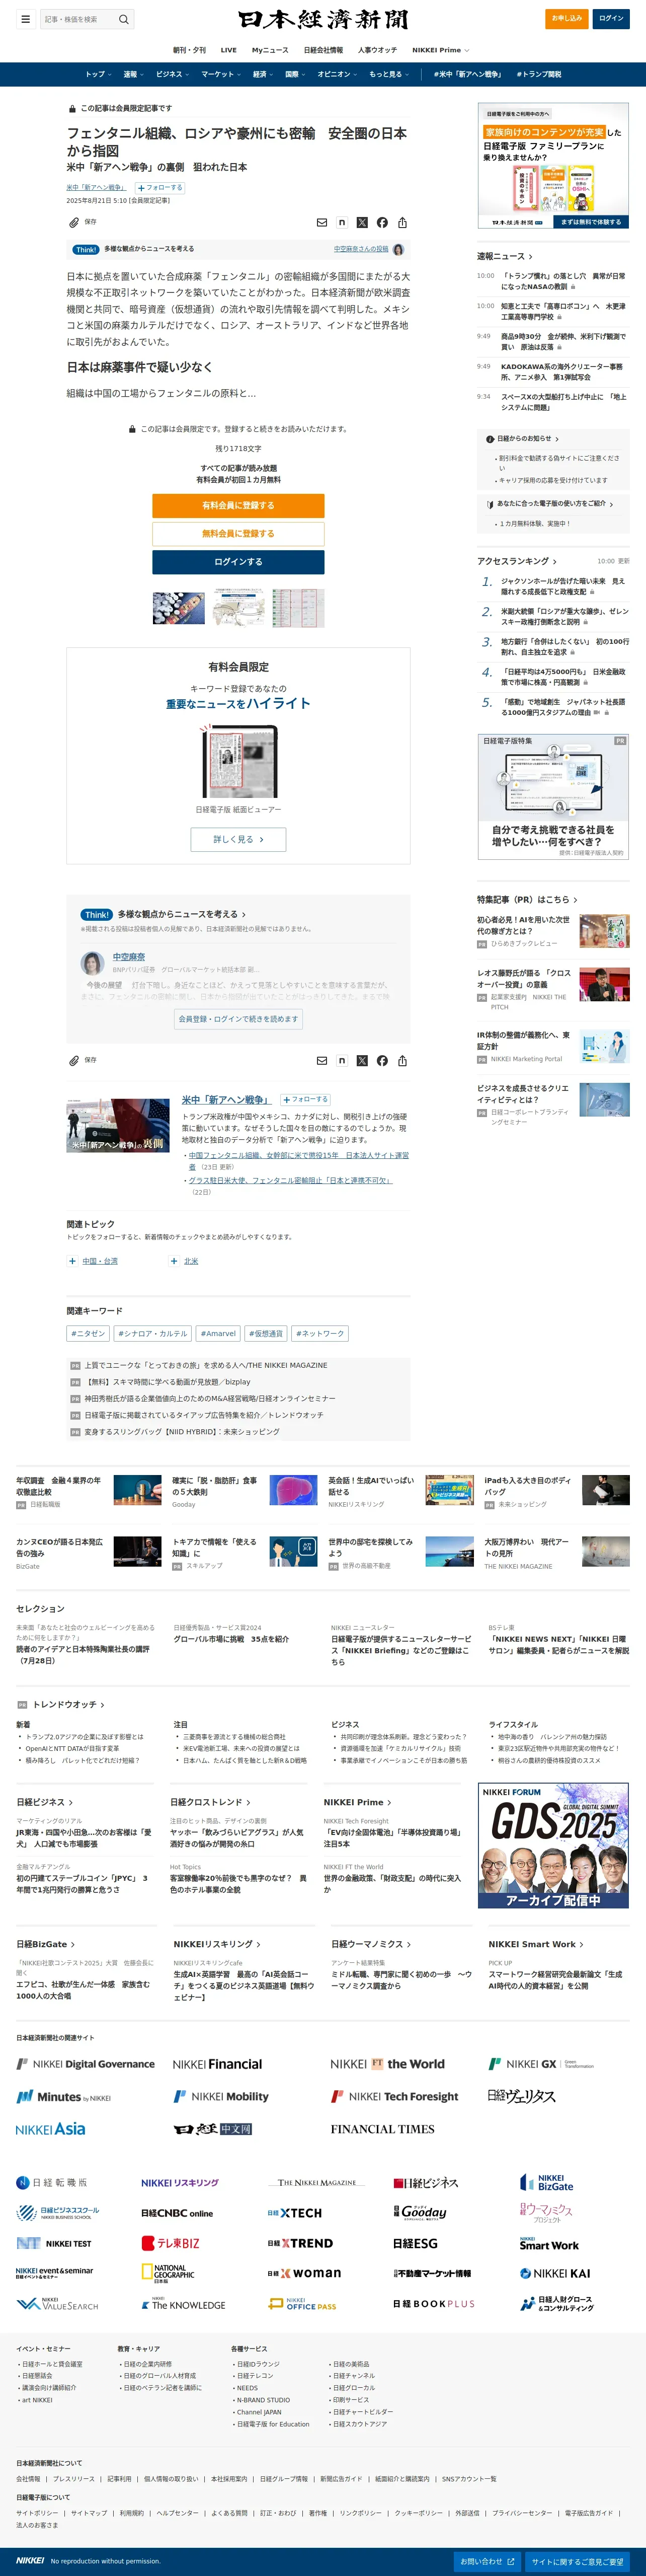Image resolution: width=646 pixels, height=2576 pixels.
Task: Toggle 保存 clip button under the headline
Action: (82, 222)
